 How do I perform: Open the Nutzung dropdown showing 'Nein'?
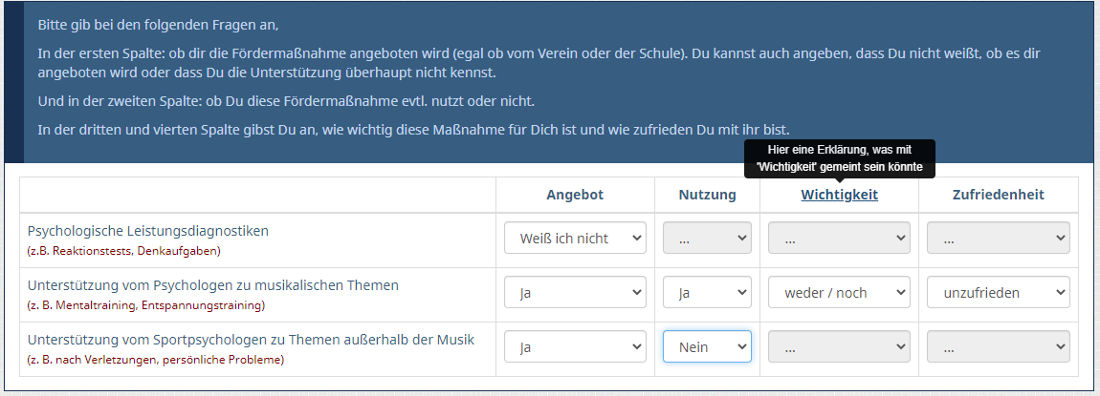point(707,347)
